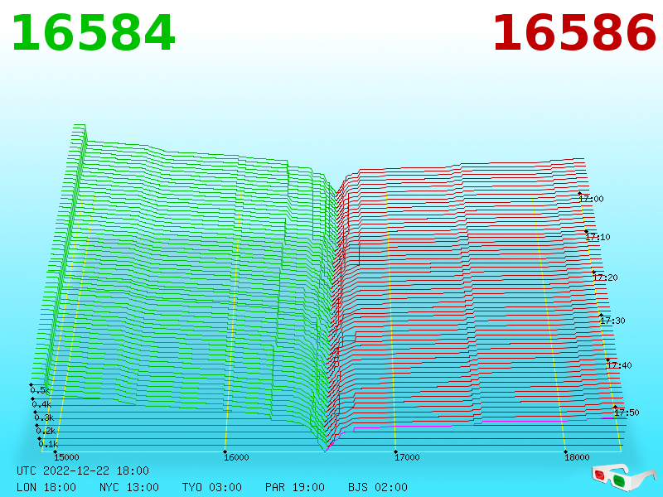Click the NYC 13:00 clock text
This screenshot has height=497, width=663.
[x=129, y=487]
